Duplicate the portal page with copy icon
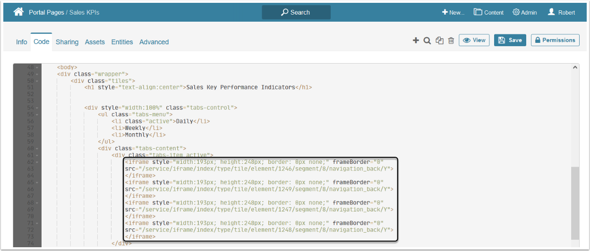This screenshot has height=251, width=590. tap(440, 40)
